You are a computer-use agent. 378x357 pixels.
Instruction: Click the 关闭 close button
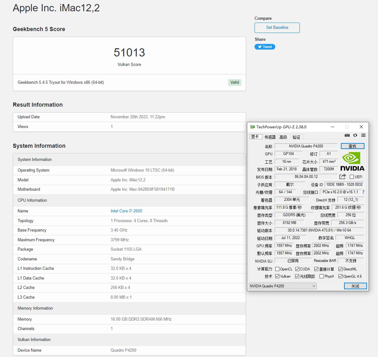pos(355,286)
